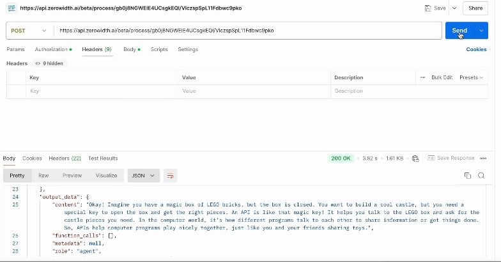Click the HTTP request icon beside the URL title
Image resolution: width=501 pixels, height=262 pixels.
[x=12, y=8]
